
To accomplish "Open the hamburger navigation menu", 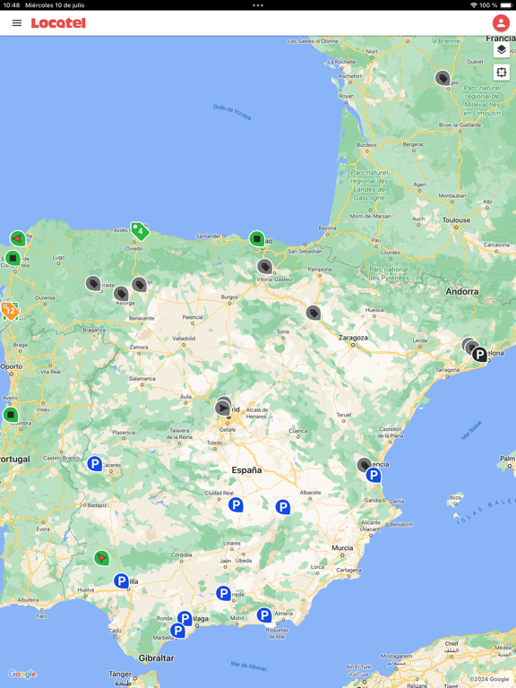I will pos(17,22).
